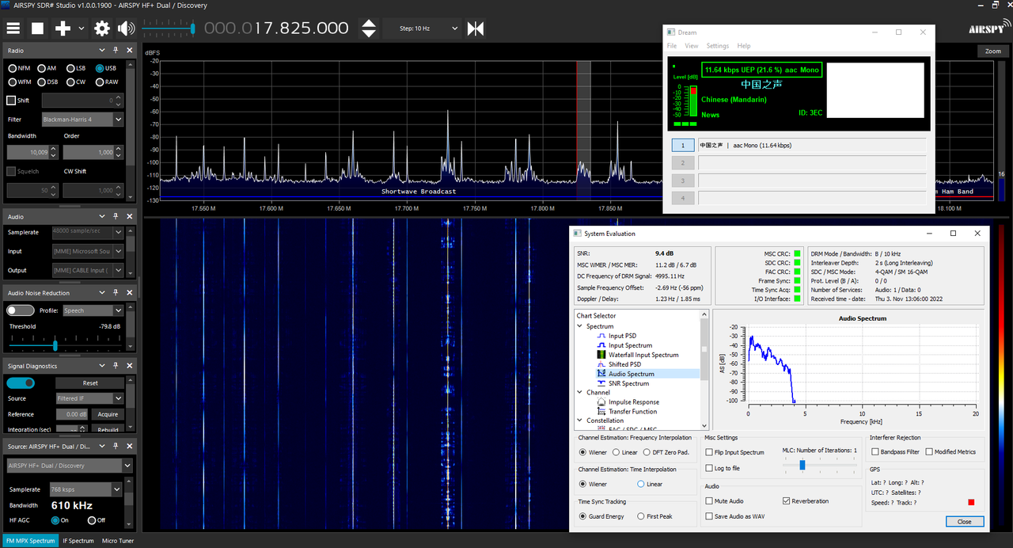1013x548 pixels.
Task: Switch to Micro Tuner tab
Action: [x=117, y=541]
